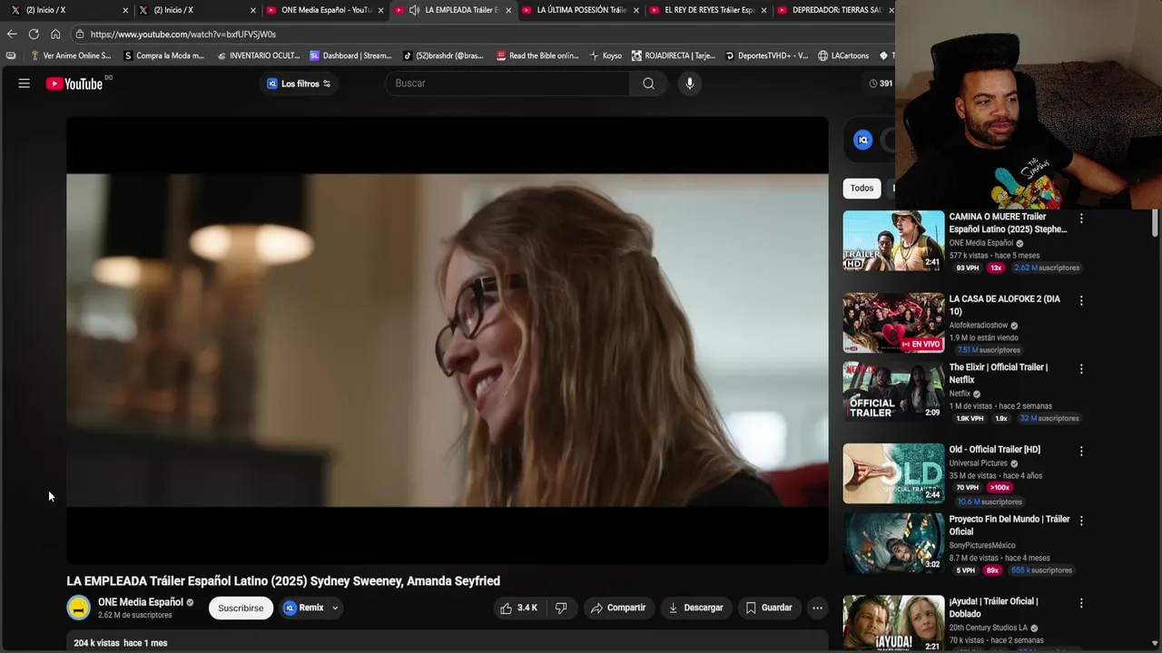Viewport: 1162px width, 653px height.
Task: Open Ver Anime Online bookmark
Action: [x=70, y=55]
